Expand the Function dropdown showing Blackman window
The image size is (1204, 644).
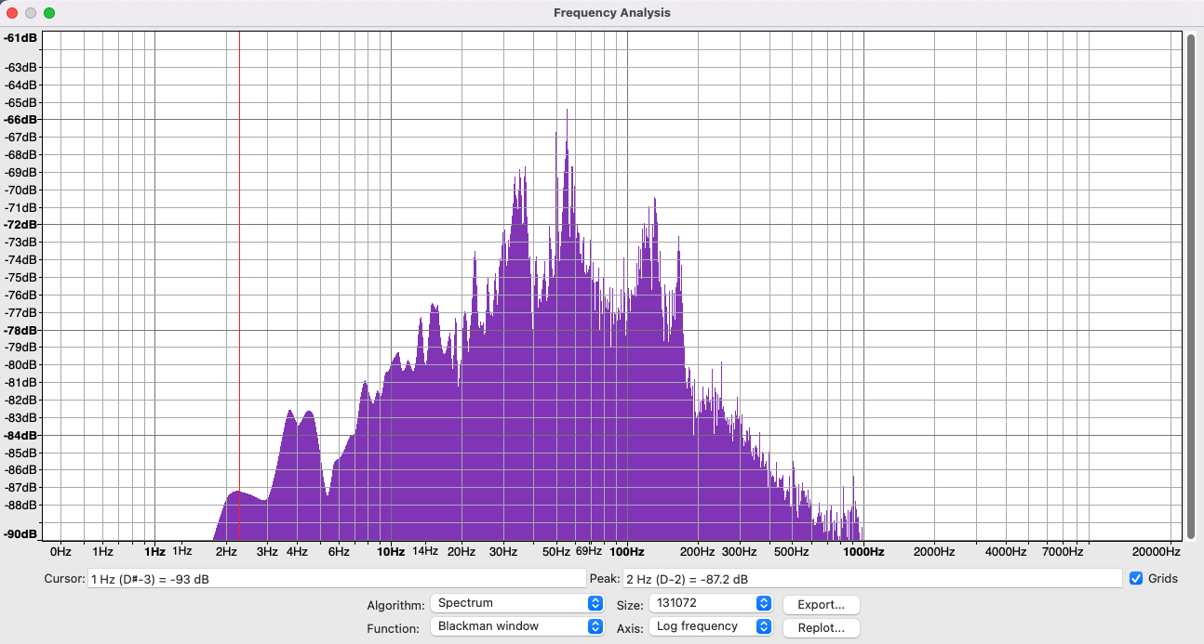(516, 626)
